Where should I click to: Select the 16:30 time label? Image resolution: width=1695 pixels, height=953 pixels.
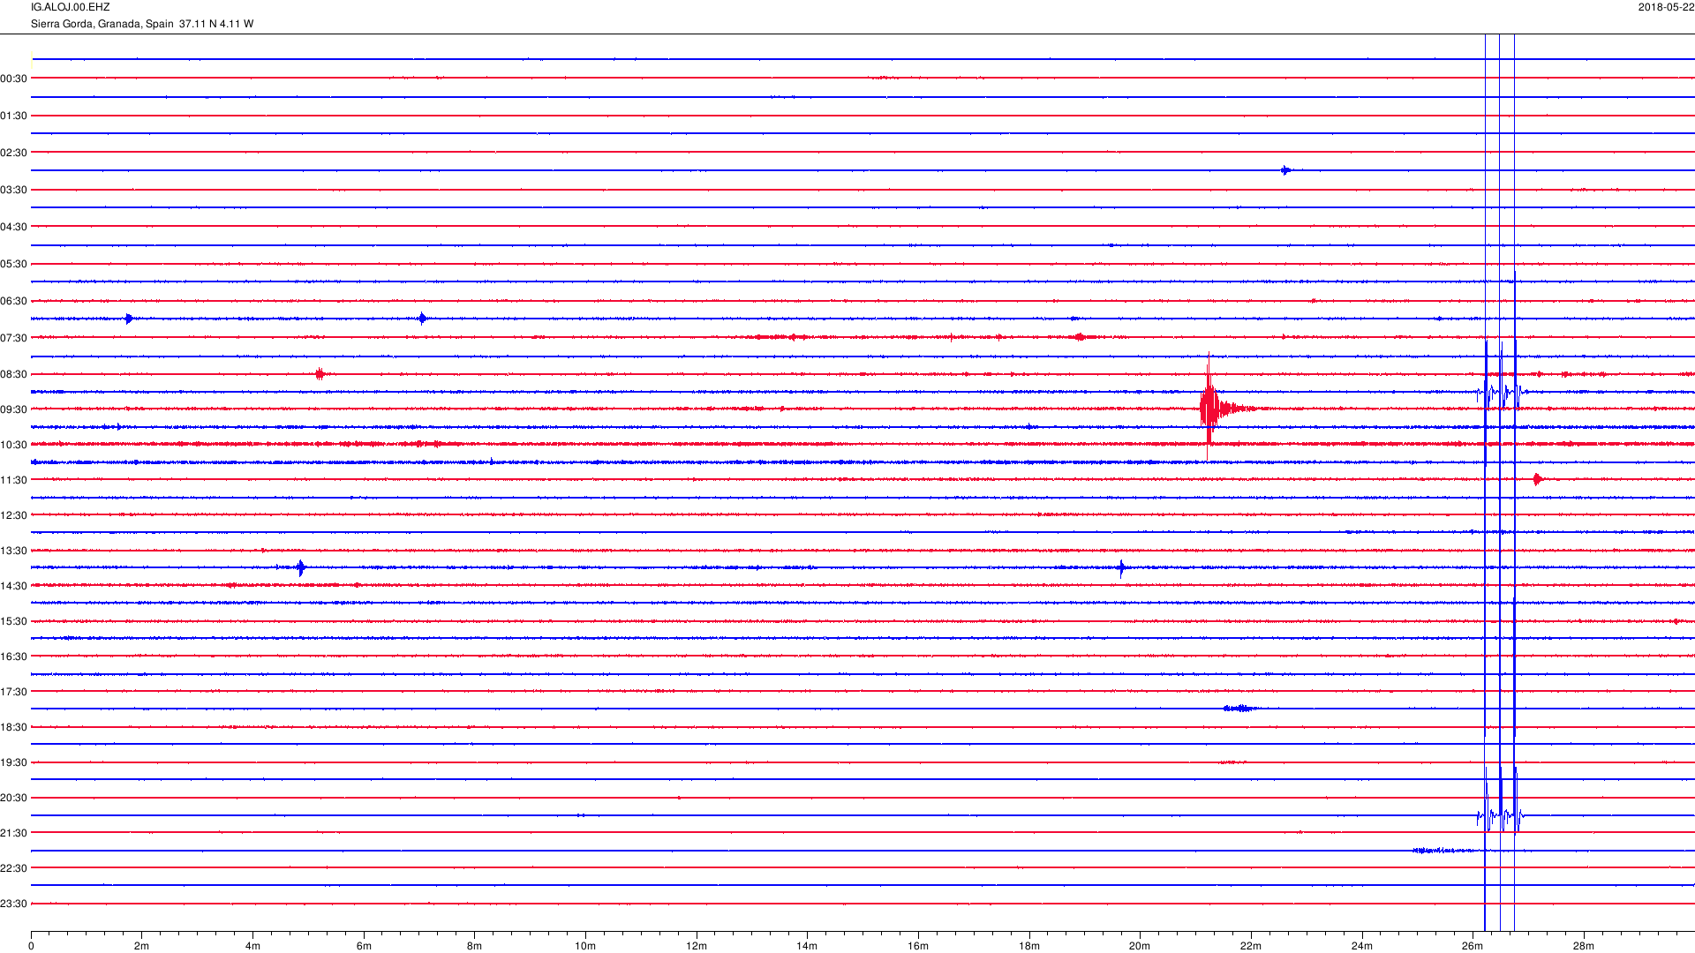pos(13,657)
